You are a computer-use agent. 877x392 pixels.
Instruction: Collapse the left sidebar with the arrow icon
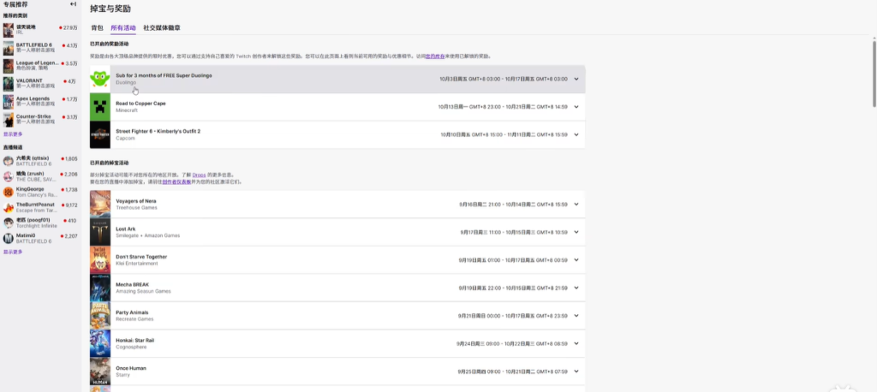point(73,5)
